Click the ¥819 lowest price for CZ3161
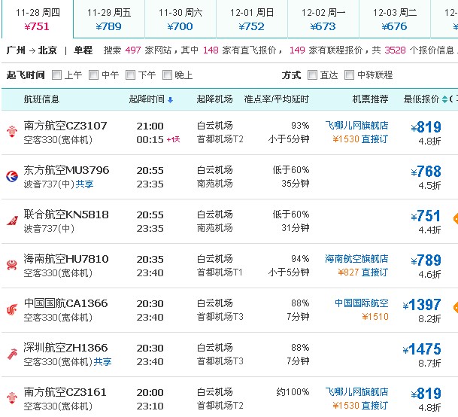 coord(426,394)
